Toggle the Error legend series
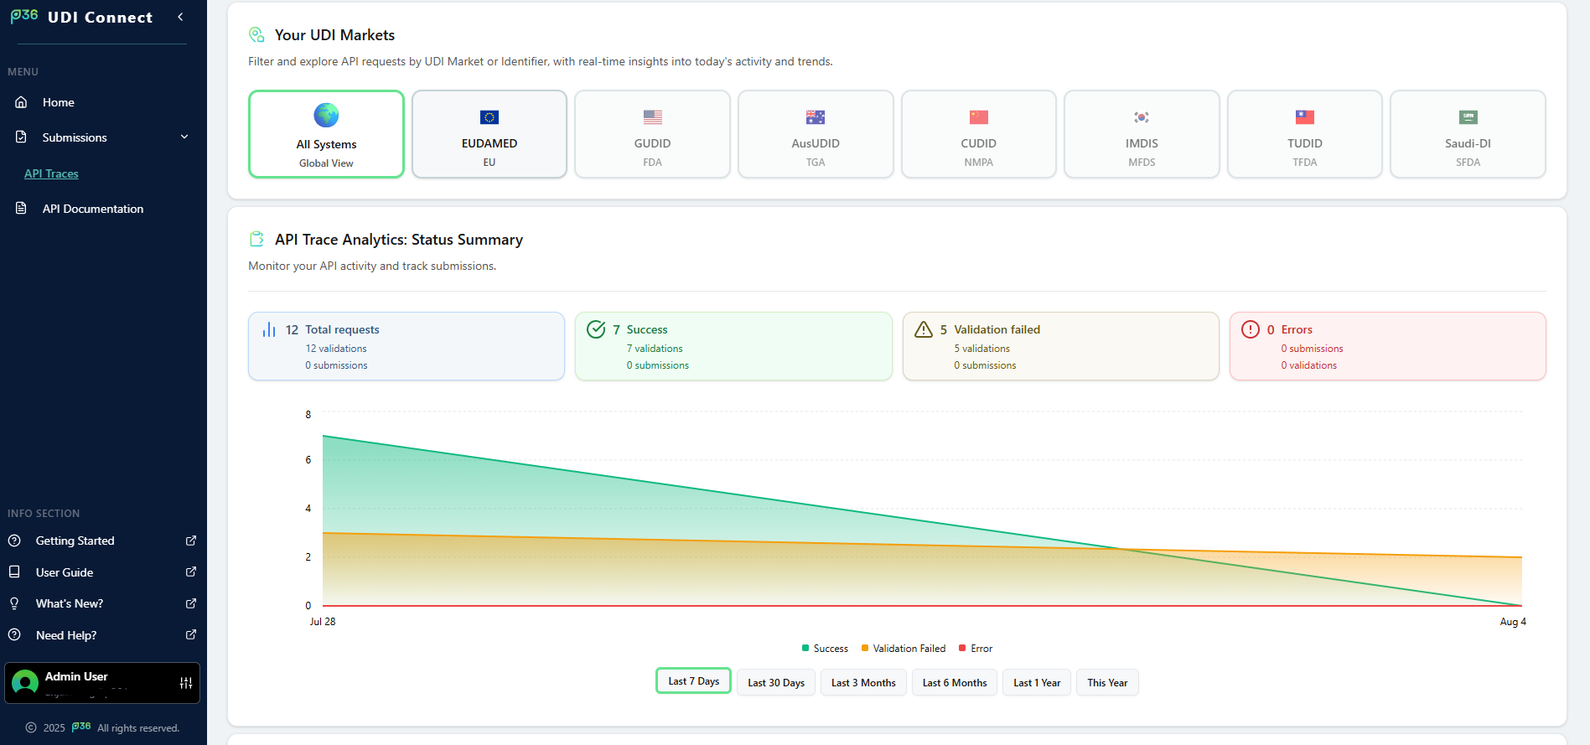The height and width of the screenshot is (745, 1590). [x=976, y=649]
